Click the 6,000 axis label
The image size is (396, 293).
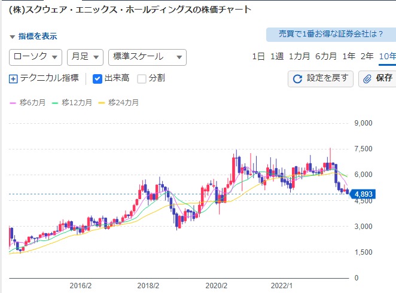pyautogui.click(x=363, y=175)
